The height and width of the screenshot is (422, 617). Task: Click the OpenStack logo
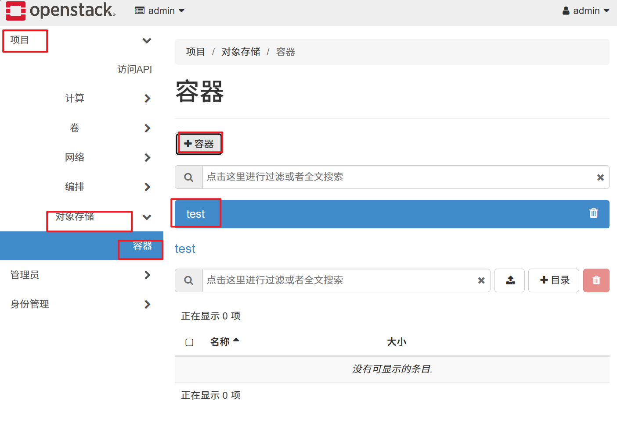pos(60,11)
